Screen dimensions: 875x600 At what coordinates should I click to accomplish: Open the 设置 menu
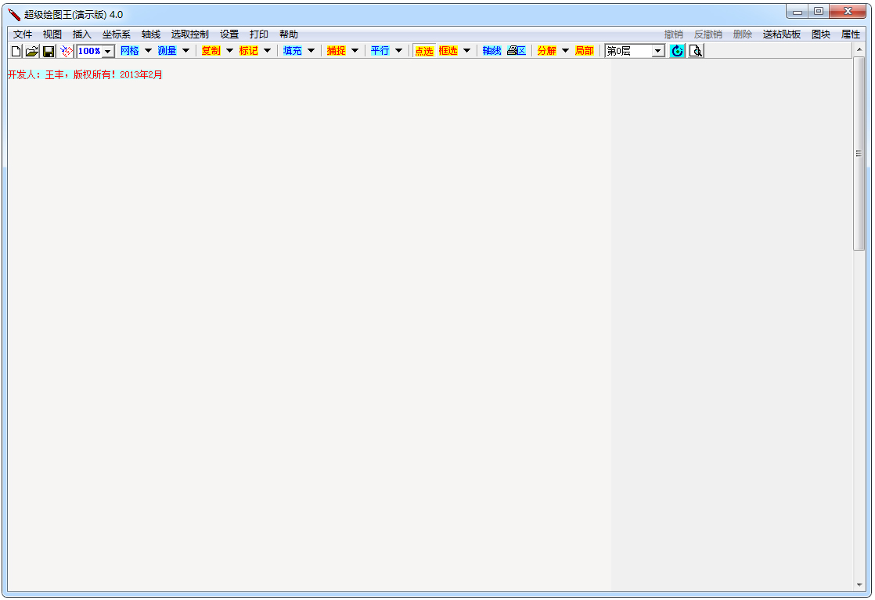point(229,34)
